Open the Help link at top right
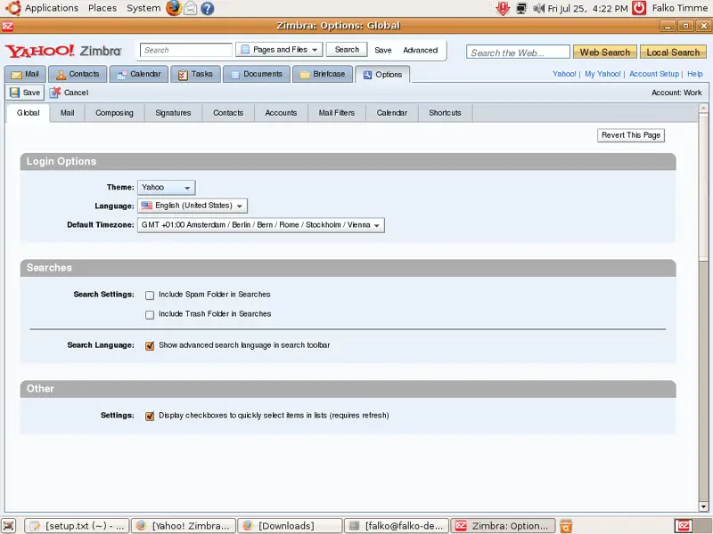Viewport: 713px width, 534px height. click(x=695, y=74)
